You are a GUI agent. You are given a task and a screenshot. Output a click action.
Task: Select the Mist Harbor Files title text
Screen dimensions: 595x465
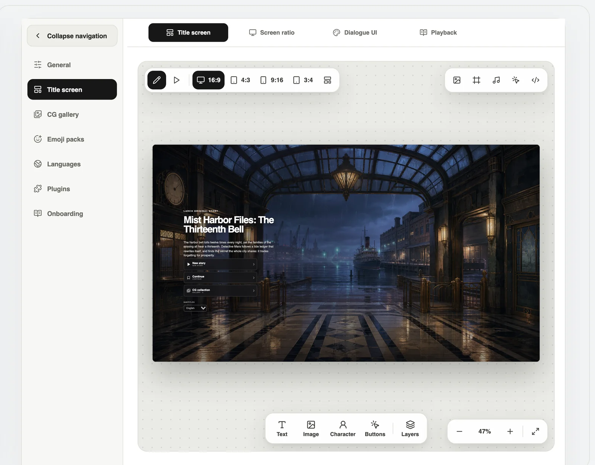pos(229,224)
